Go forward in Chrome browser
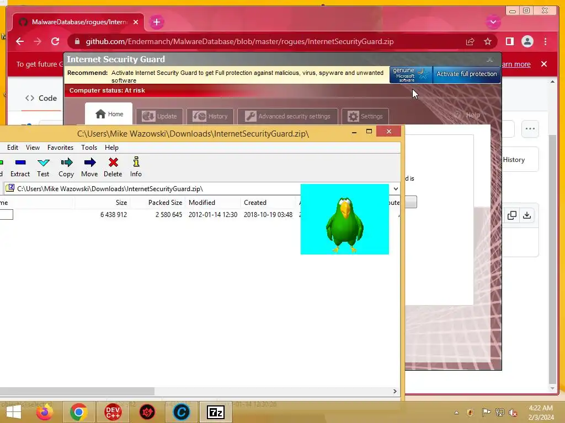This screenshot has width=565, height=423. (x=38, y=42)
